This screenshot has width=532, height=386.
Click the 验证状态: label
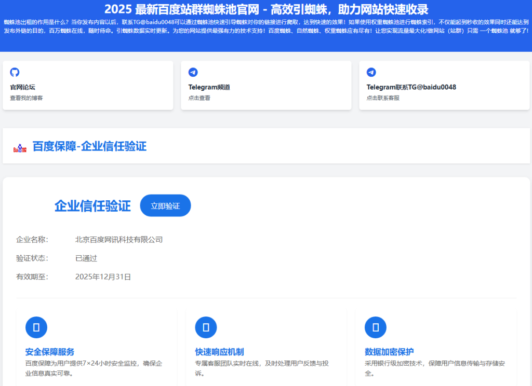tap(32, 258)
